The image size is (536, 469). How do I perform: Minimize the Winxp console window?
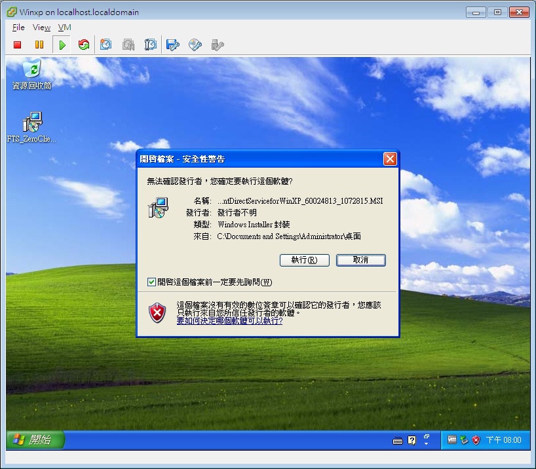point(476,12)
